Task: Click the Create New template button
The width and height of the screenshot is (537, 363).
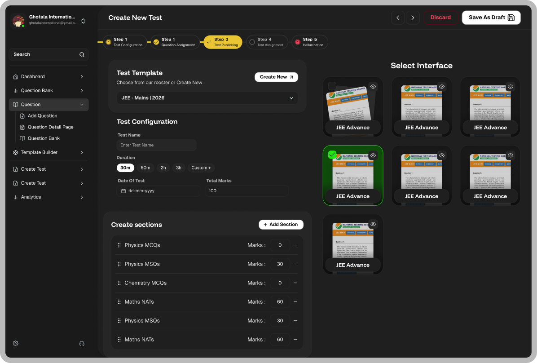Action: coord(277,77)
